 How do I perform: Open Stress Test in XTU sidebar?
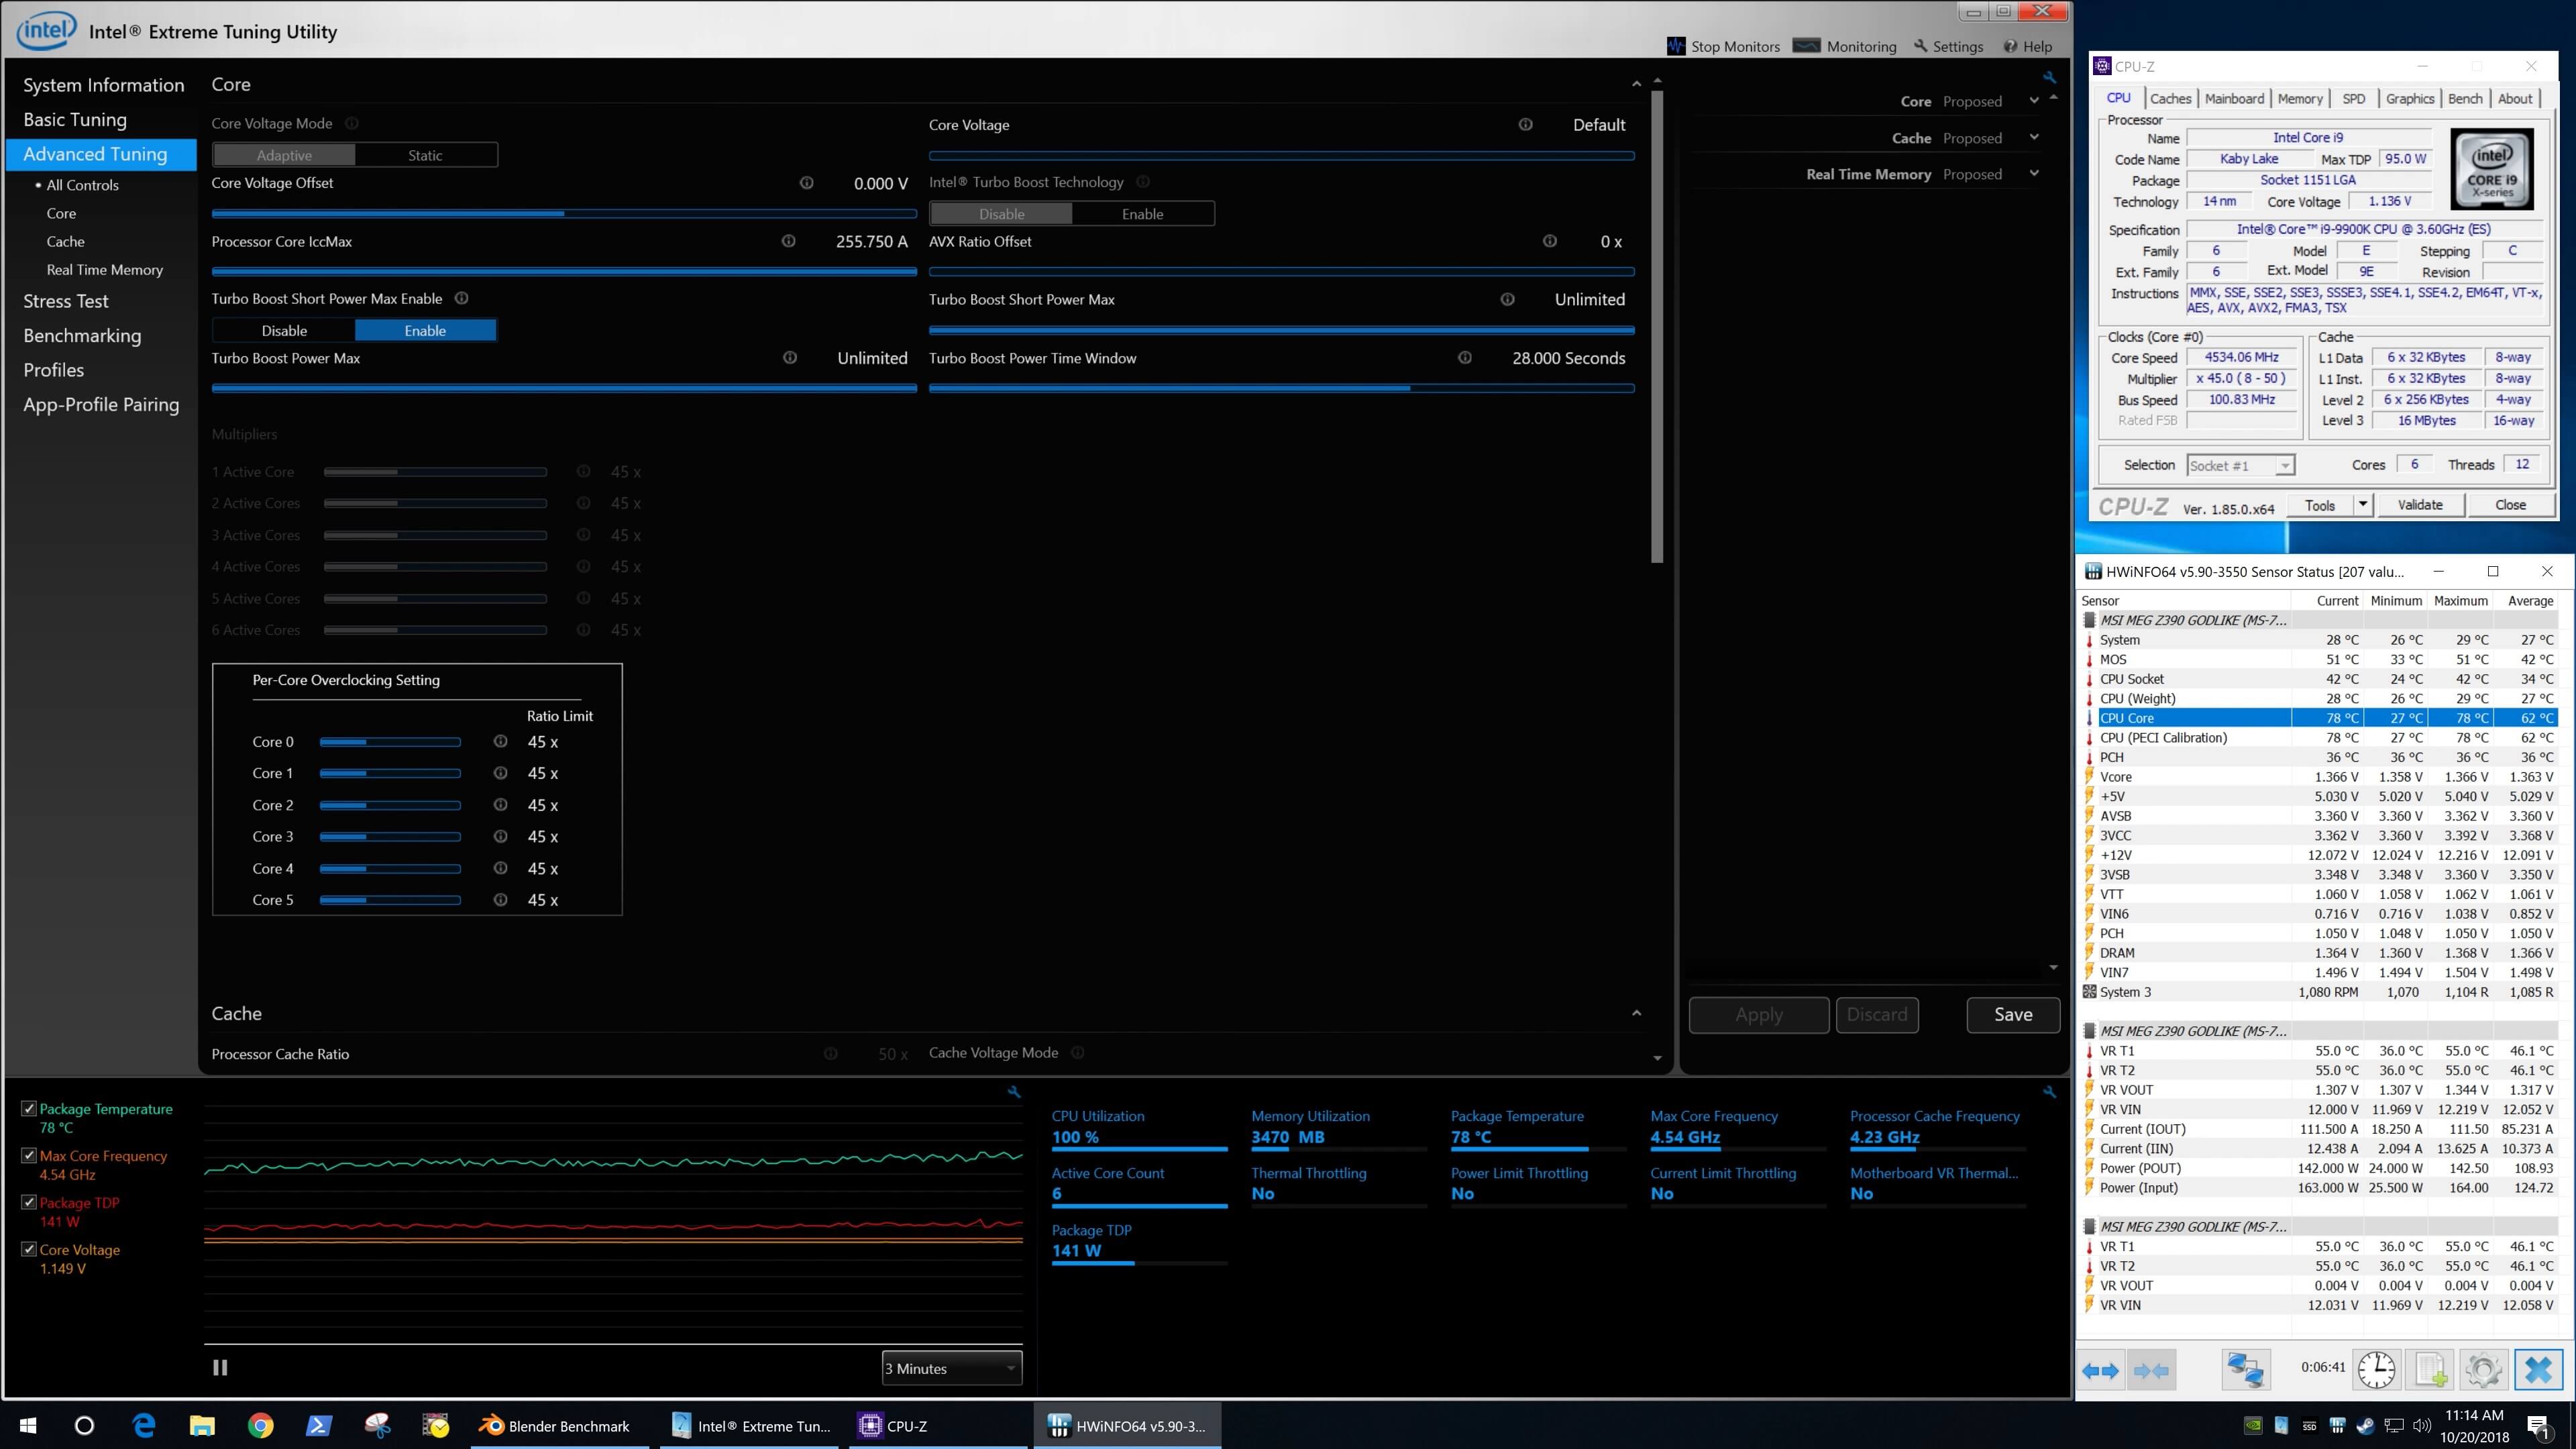66,301
